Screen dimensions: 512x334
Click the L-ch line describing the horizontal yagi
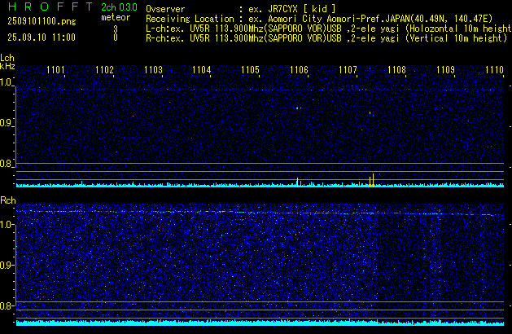(329, 29)
